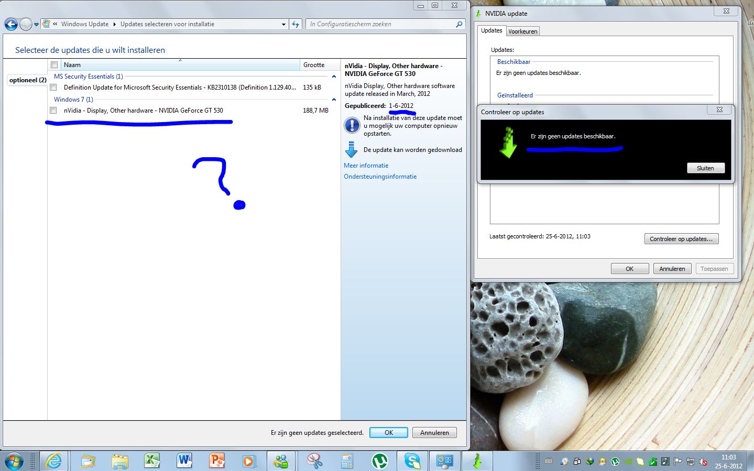Click the 188,7 MB size value
The width and height of the screenshot is (754, 471).
point(315,111)
